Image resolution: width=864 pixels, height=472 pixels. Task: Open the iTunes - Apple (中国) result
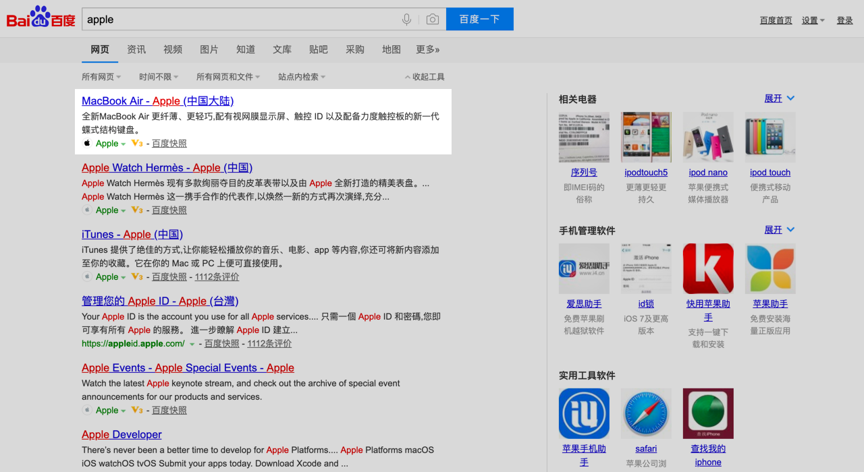coord(132,235)
